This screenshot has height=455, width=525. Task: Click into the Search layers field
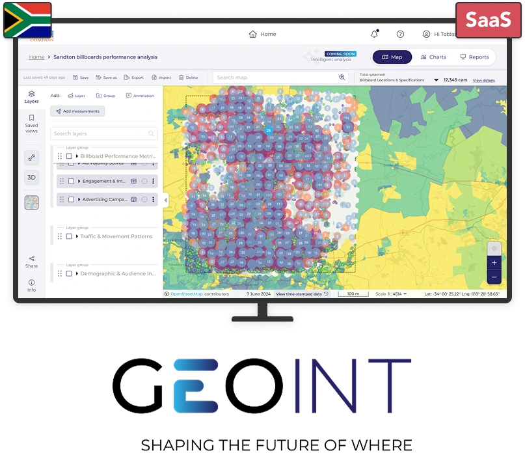pyautogui.click(x=104, y=133)
